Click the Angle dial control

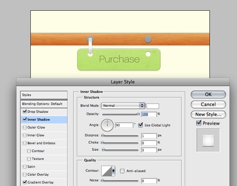click(107, 125)
